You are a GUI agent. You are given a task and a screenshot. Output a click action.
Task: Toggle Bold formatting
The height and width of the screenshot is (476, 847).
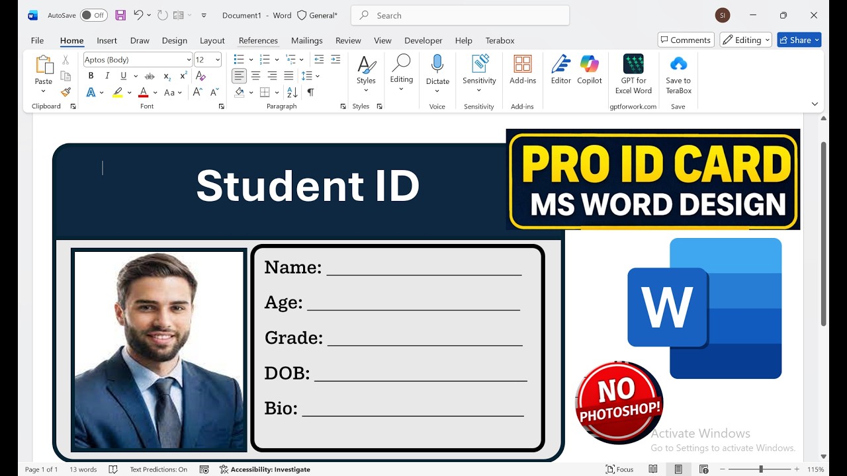point(91,76)
